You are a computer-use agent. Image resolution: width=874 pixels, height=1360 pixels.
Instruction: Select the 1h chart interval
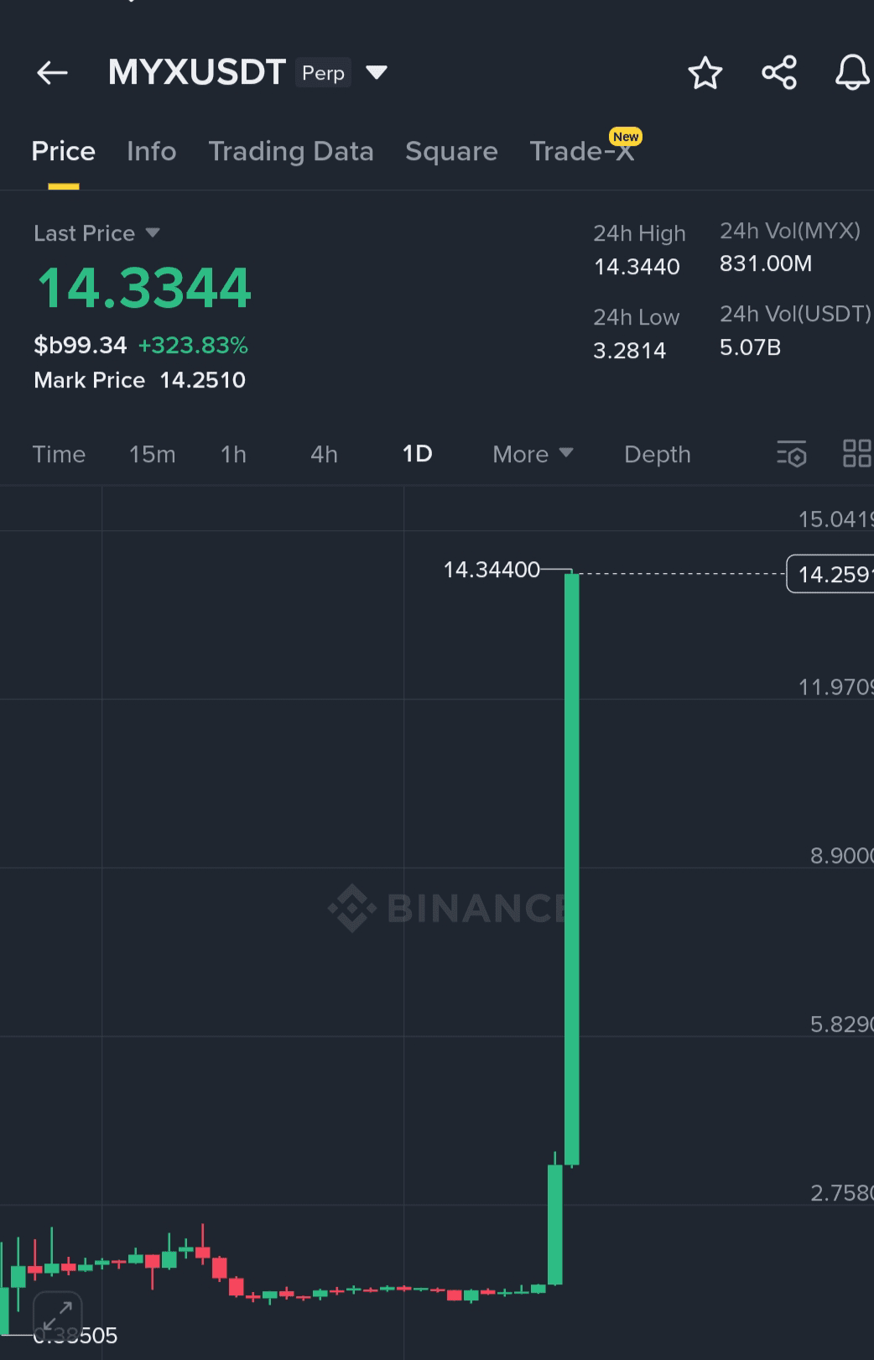[x=233, y=454]
